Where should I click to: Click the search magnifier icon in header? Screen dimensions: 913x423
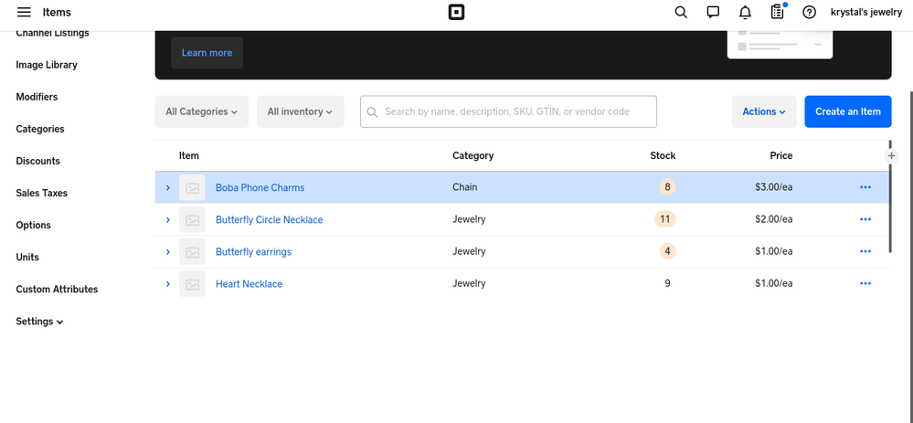point(681,12)
